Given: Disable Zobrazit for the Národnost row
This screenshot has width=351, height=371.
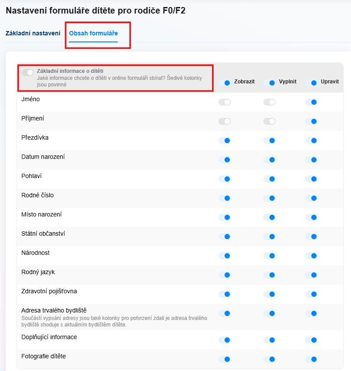Looking at the screenshot, I should 225,256.
